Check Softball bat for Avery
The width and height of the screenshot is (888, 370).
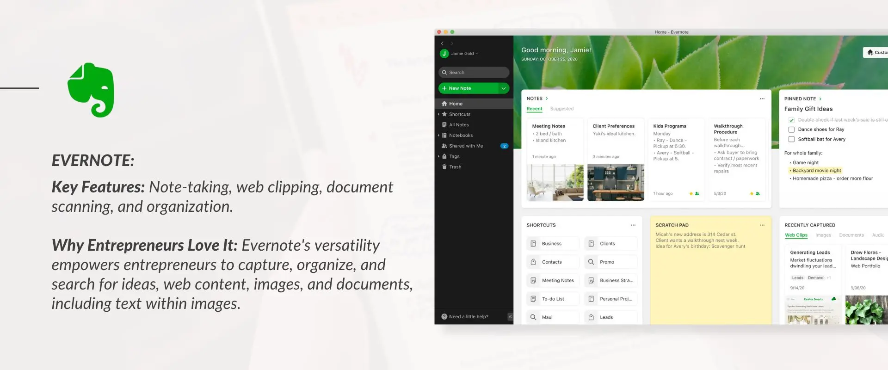(791, 139)
